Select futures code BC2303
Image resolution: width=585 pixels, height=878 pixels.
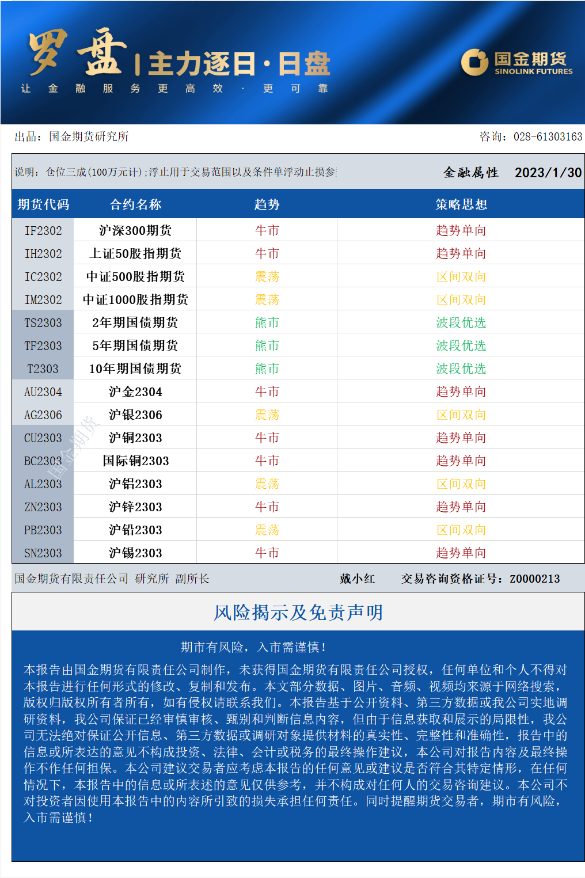(x=43, y=461)
